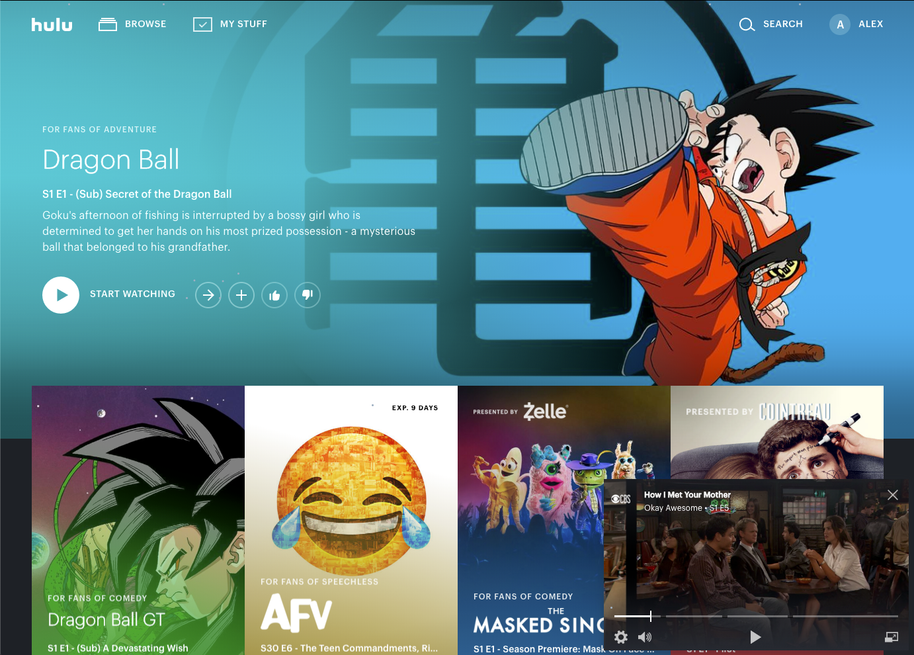
Task: Open the Dragon Ball title
Action: (x=111, y=159)
